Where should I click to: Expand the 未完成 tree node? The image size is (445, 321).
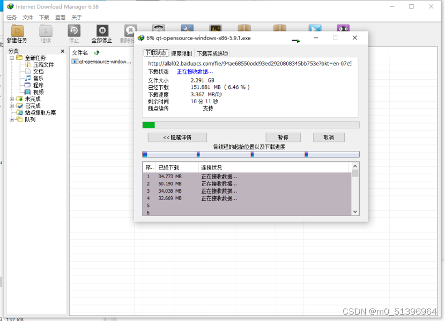pyautogui.click(x=12, y=99)
